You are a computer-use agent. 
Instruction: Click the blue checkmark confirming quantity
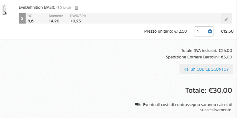[x=210, y=31]
